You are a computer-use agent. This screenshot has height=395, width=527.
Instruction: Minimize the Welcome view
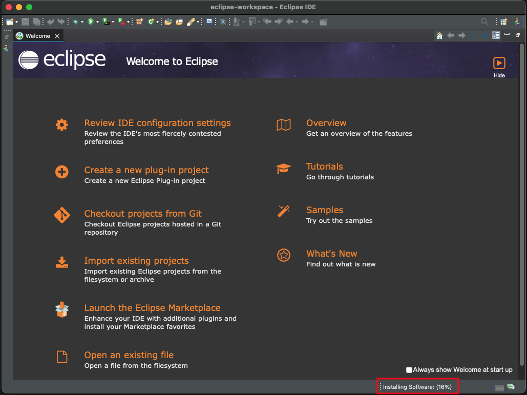[507, 34]
